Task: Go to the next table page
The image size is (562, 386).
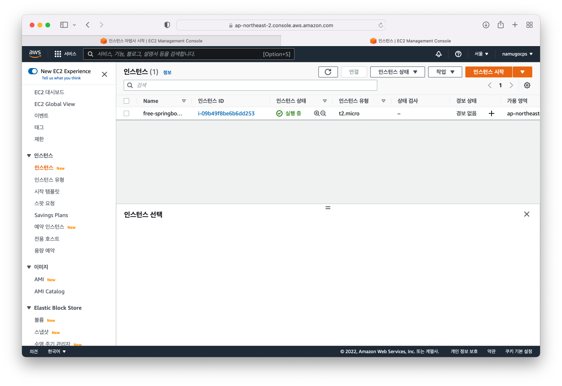Action: [x=511, y=85]
